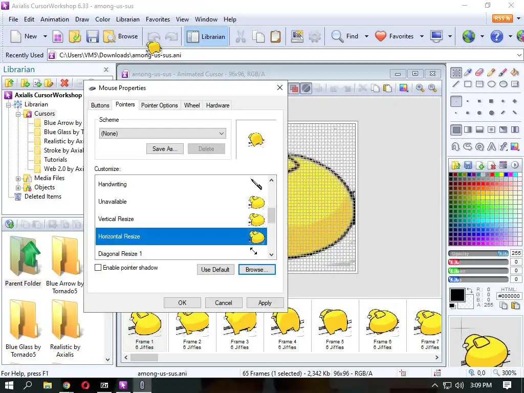
Task: Click the Paste clipboard icon in main toolbar
Action: [275, 36]
